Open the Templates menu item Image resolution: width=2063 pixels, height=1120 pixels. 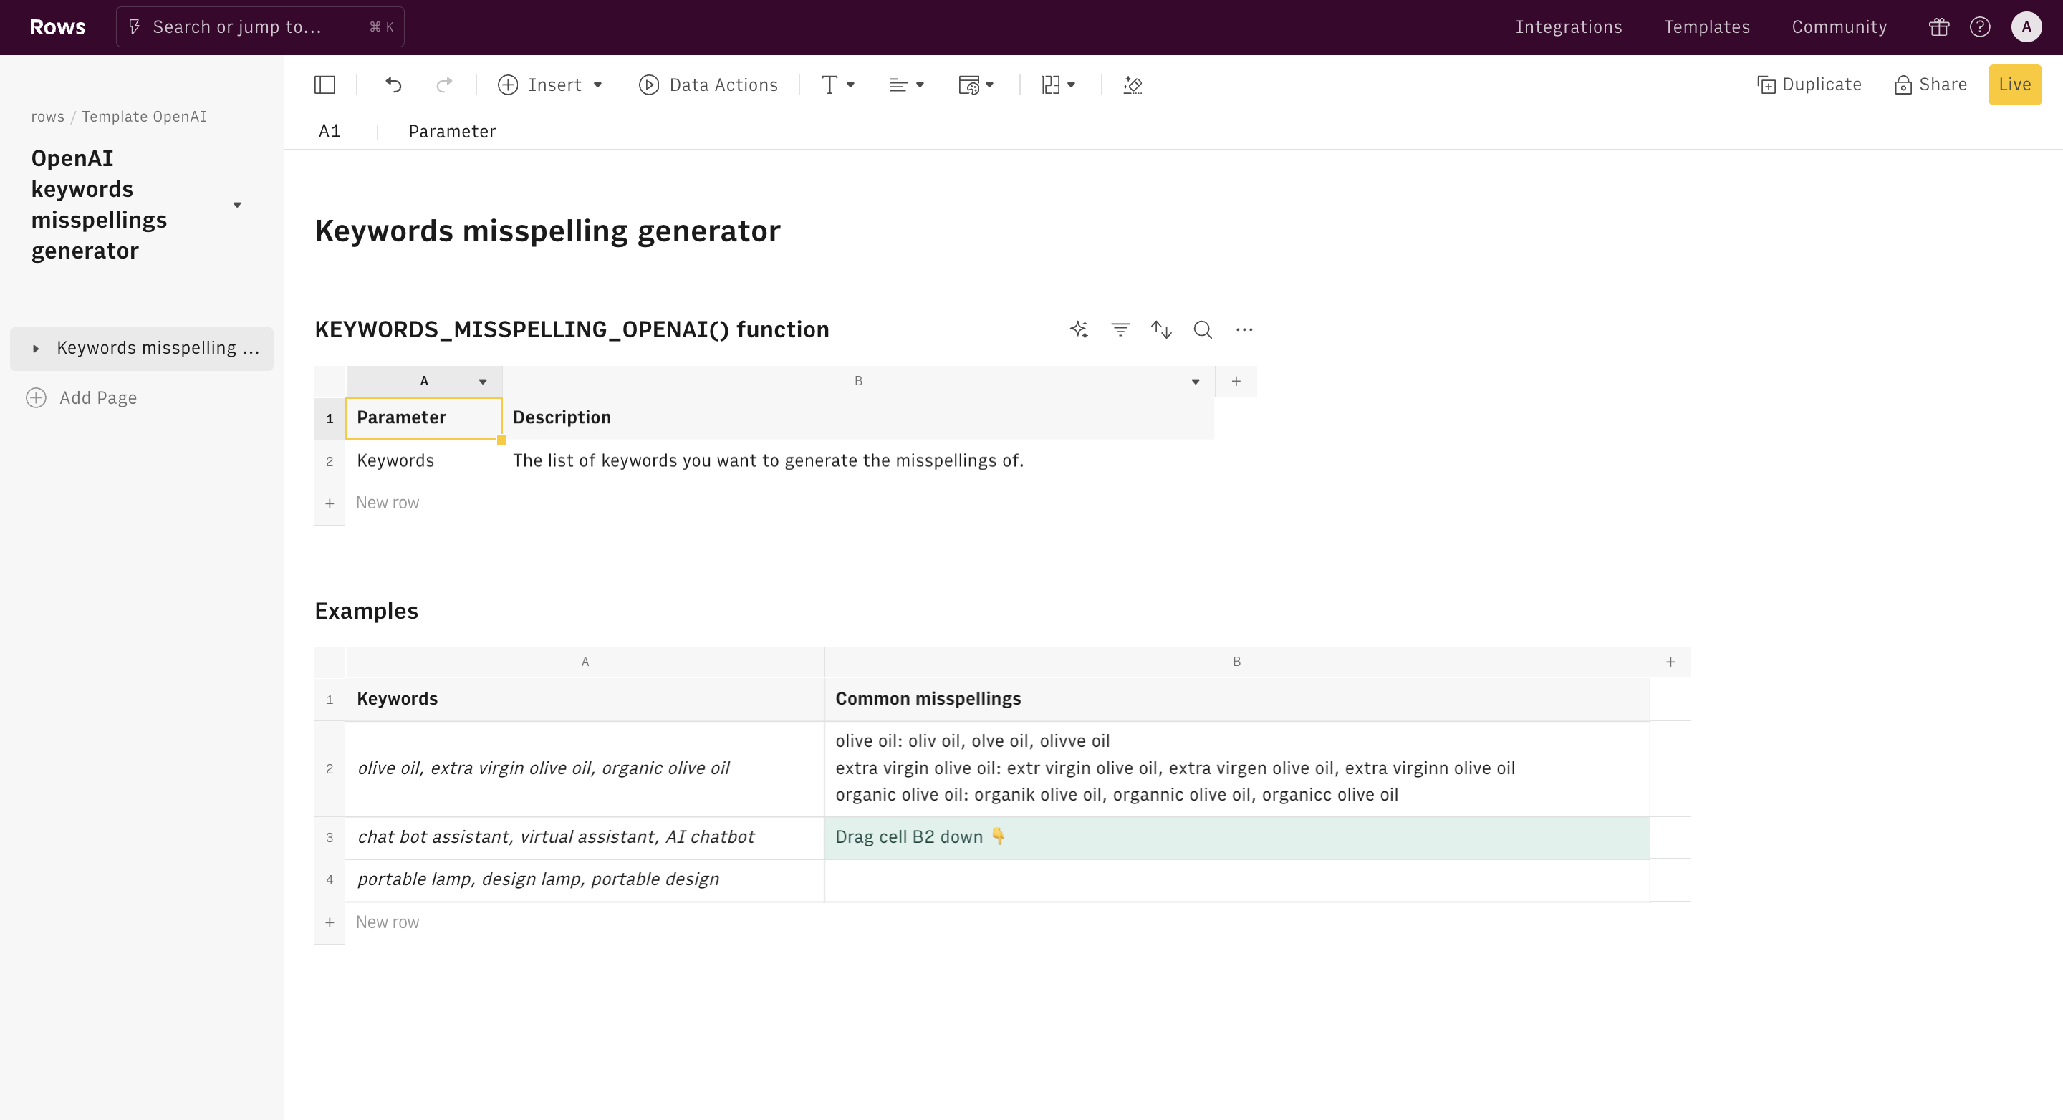[1706, 27]
